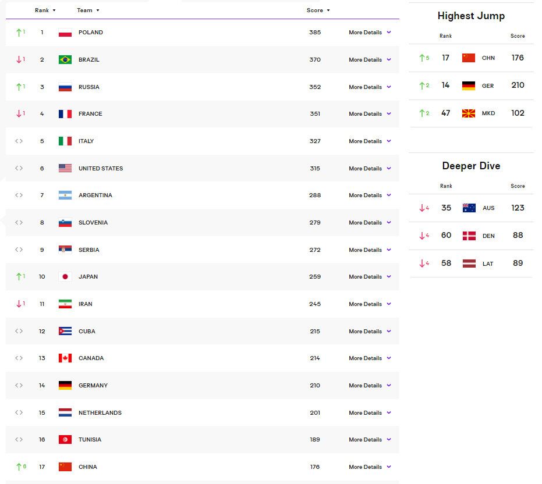Click the Canada flag icon

[x=65, y=358]
